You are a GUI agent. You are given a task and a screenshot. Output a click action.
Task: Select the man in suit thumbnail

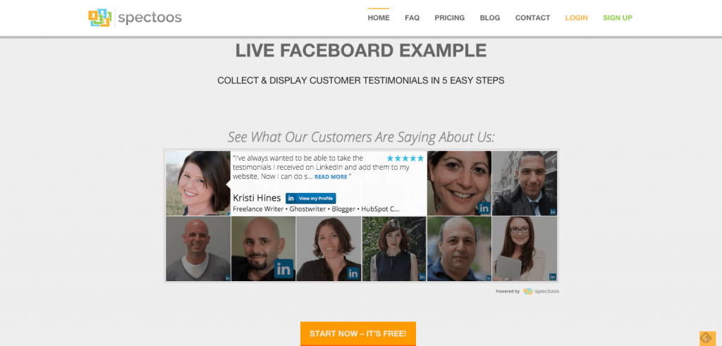coord(525,183)
